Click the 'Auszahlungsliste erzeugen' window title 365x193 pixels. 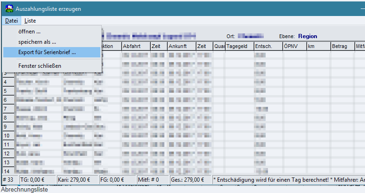tap(48, 9)
